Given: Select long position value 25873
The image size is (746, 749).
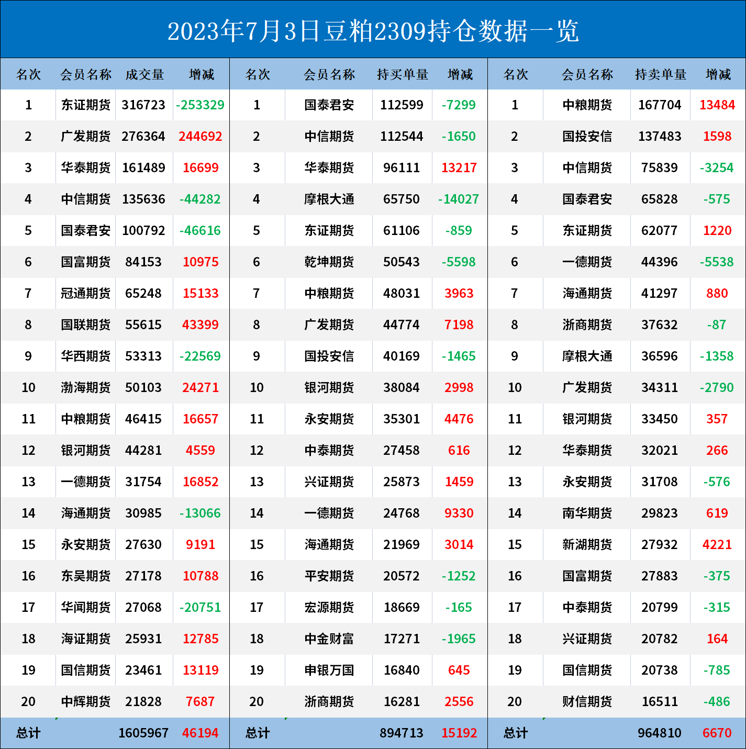Looking at the screenshot, I should (x=402, y=482).
